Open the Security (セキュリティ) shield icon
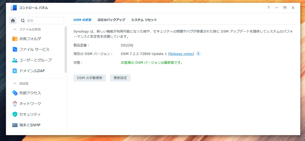305x141 pixels. [15, 114]
